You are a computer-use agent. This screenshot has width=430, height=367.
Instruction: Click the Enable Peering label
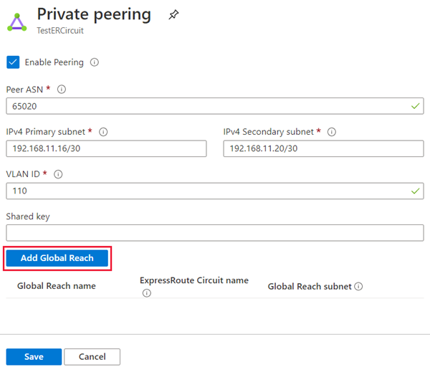[54, 62]
